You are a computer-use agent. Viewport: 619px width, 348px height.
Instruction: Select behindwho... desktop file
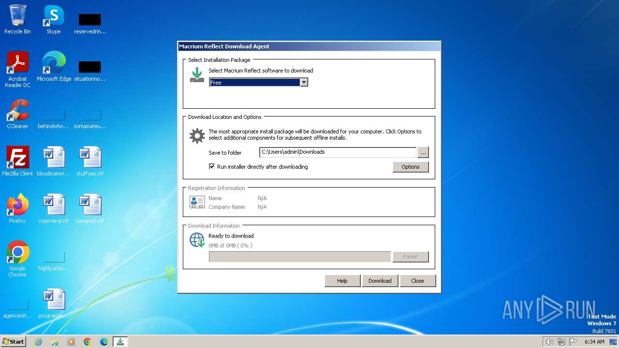point(54,119)
